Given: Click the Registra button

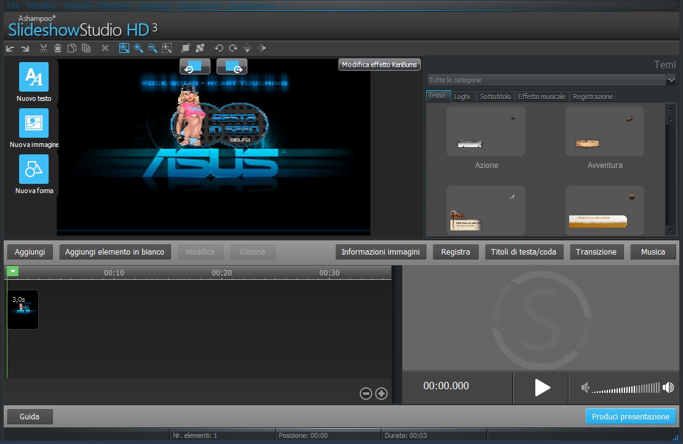Looking at the screenshot, I should point(455,252).
